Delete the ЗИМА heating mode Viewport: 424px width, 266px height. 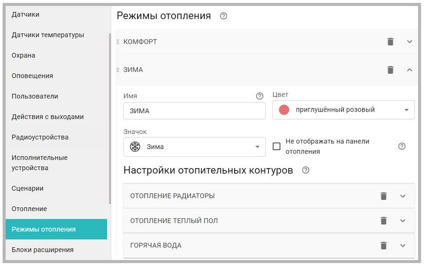click(x=390, y=70)
